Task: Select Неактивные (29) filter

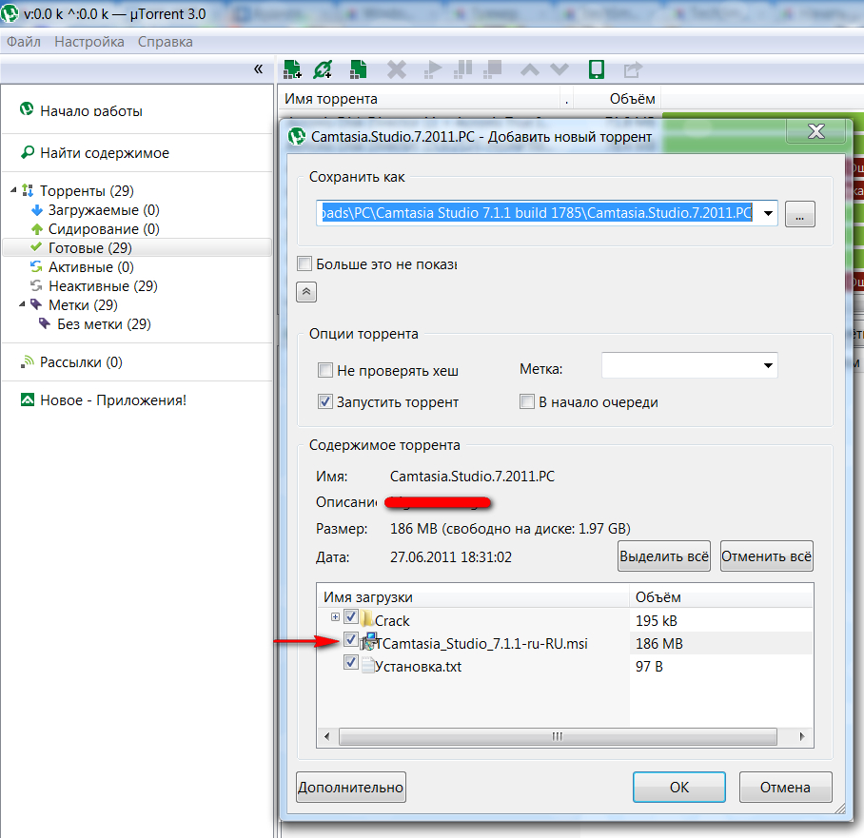Action: (x=103, y=286)
